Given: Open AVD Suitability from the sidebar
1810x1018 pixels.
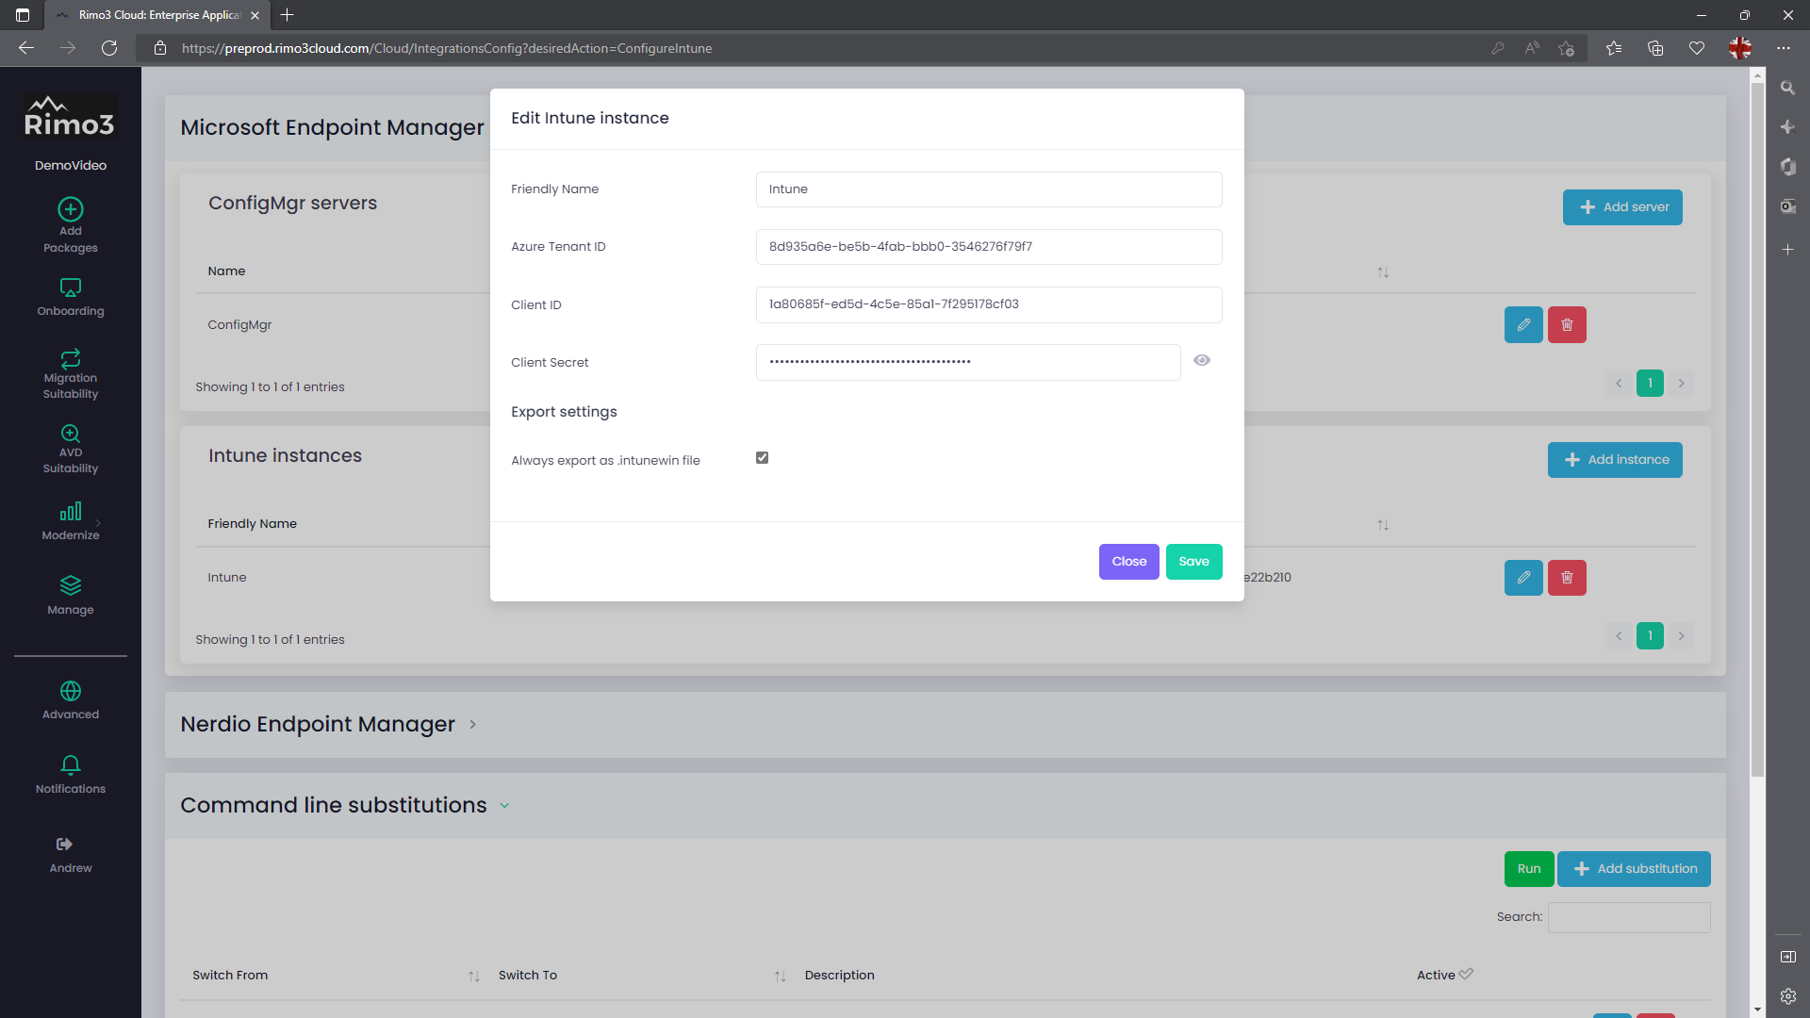Looking at the screenshot, I should 71,434.
